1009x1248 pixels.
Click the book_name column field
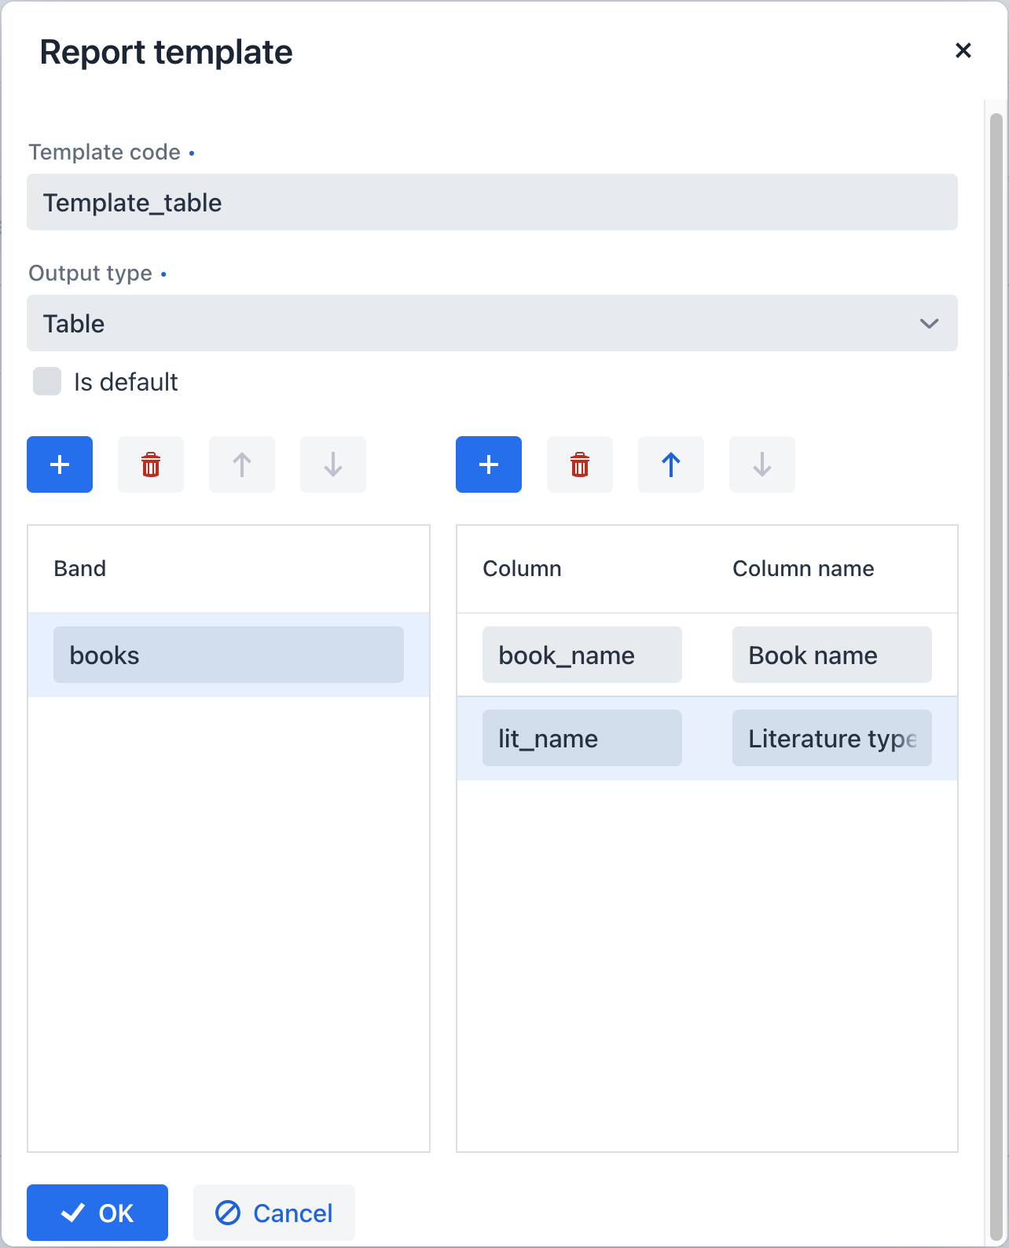point(582,655)
